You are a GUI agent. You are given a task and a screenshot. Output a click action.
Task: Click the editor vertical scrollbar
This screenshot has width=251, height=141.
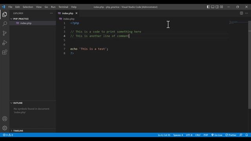point(249,65)
